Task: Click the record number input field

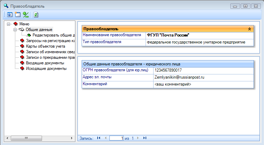Action: 116,138
